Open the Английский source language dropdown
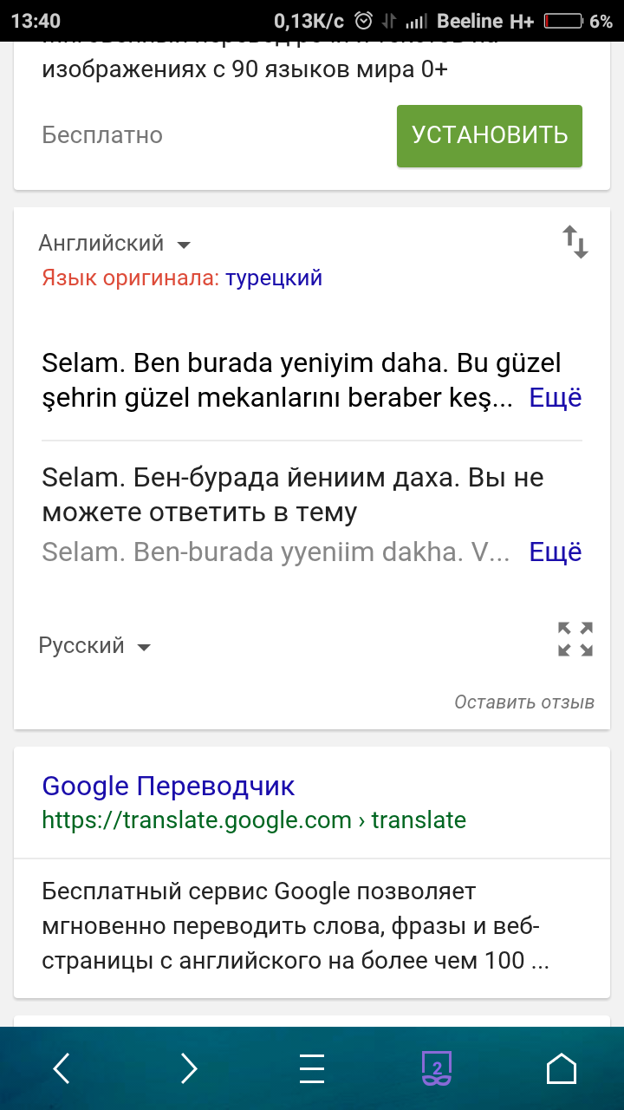Viewport: 624px width, 1110px height. (114, 244)
